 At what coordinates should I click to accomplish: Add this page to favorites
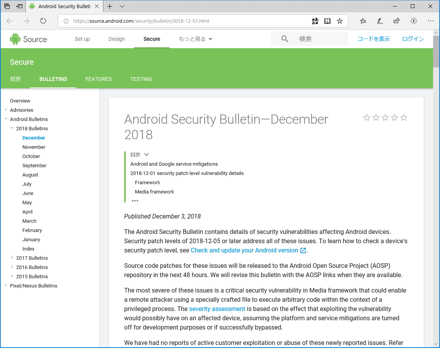tap(340, 21)
